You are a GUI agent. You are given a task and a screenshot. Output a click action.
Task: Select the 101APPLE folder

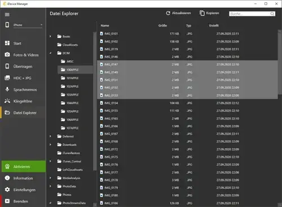pyautogui.click(x=69, y=78)
